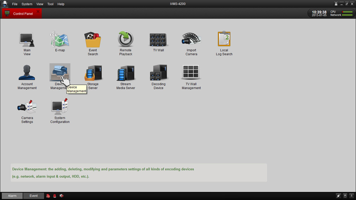The width and height of the screenshot is (356, 200).
Task: Open the System menu
Action: tap(27, 4)
